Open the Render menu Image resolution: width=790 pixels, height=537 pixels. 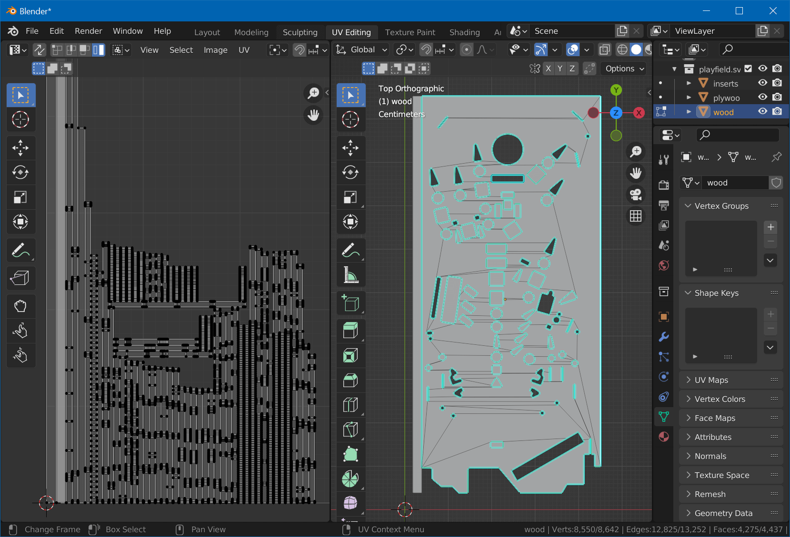coord(88,31)
